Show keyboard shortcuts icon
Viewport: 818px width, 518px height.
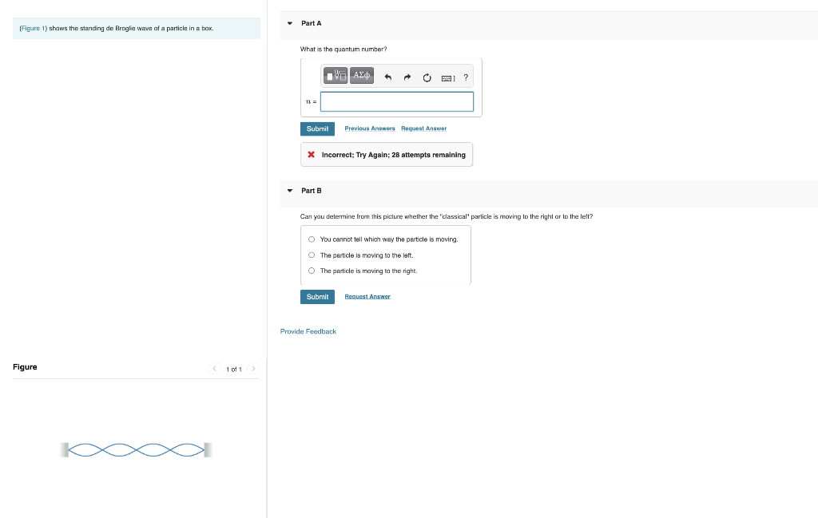coord(448,78)
